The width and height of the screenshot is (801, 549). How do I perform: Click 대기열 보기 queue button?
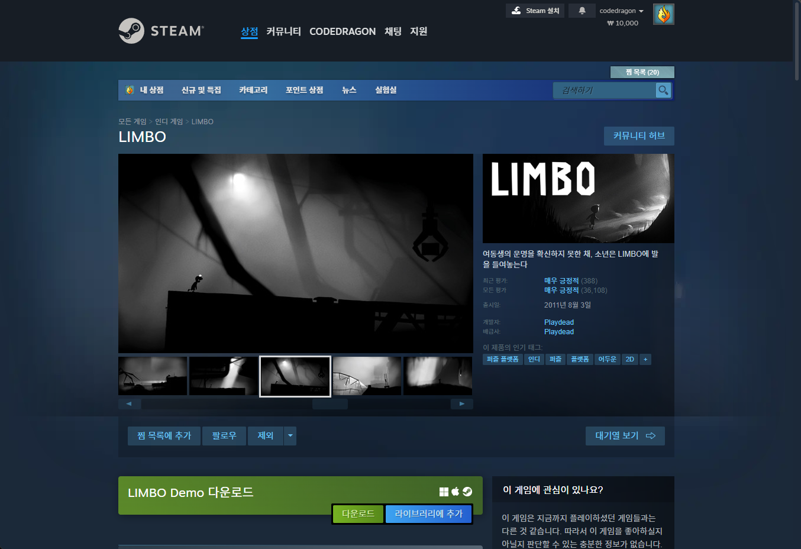point(625,436)
